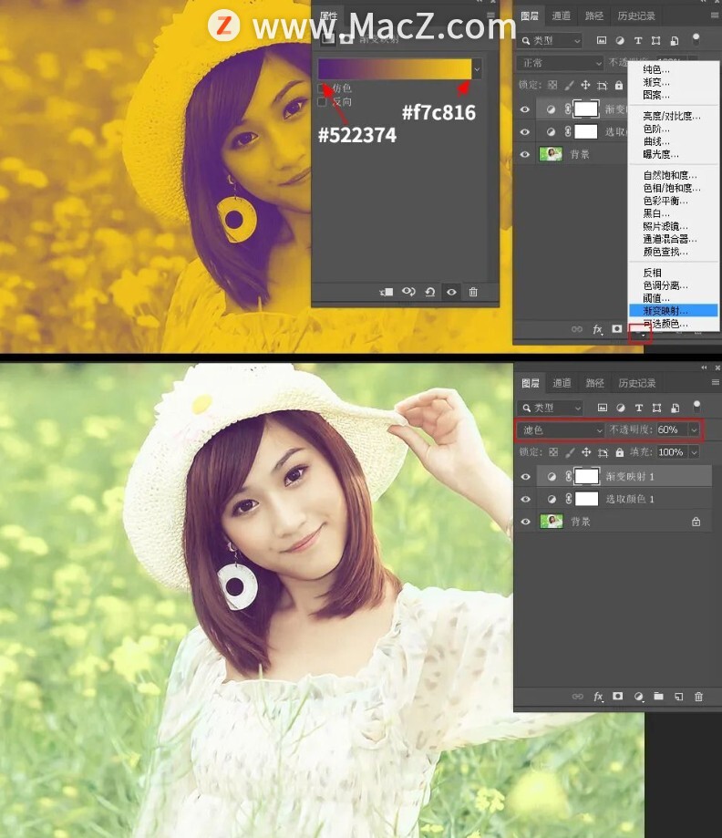Open 类型 filter dropdown in lower panel
Screen dimensions: 722x838
(550, 408)
